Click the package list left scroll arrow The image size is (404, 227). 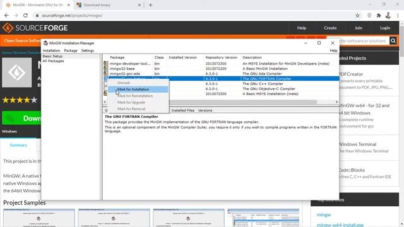coord(105,102)
